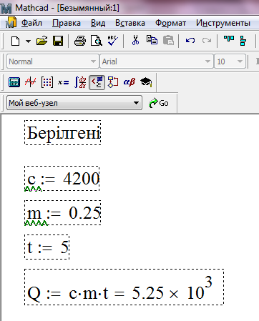The width and height of the screenshot is (259, 321).
Task: Open the Файл menu
Action: click(x=31, y=23)
